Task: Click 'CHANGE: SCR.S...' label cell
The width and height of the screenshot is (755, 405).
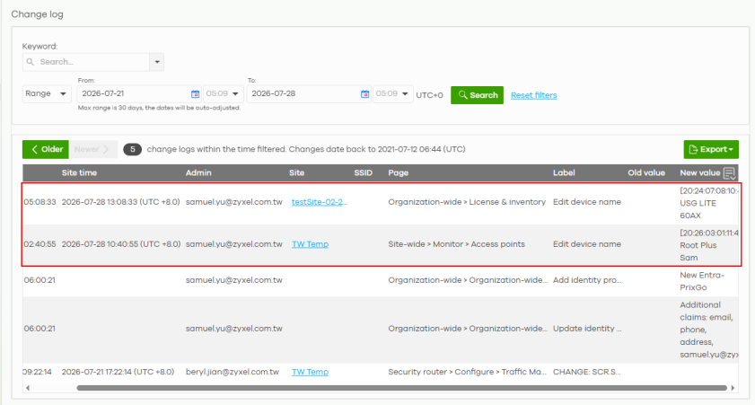Action: point(586,372)
